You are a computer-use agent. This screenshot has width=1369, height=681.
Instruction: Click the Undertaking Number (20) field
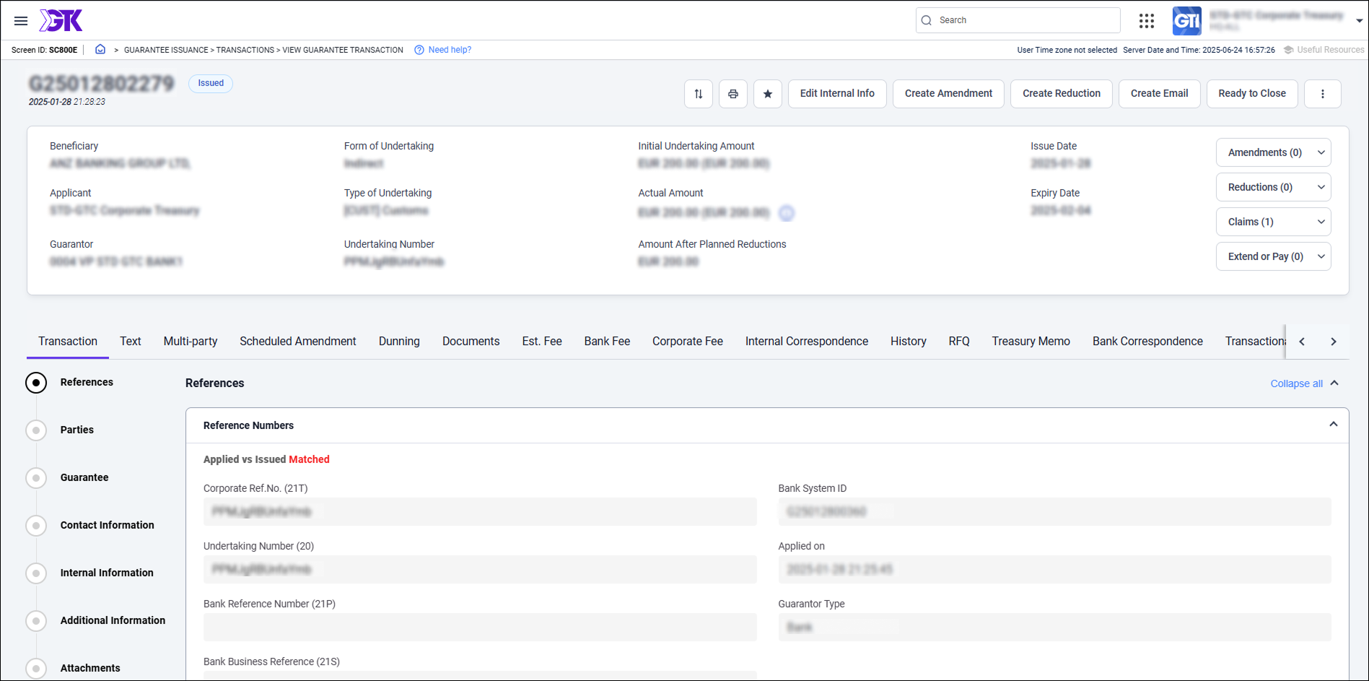point(480,569)
